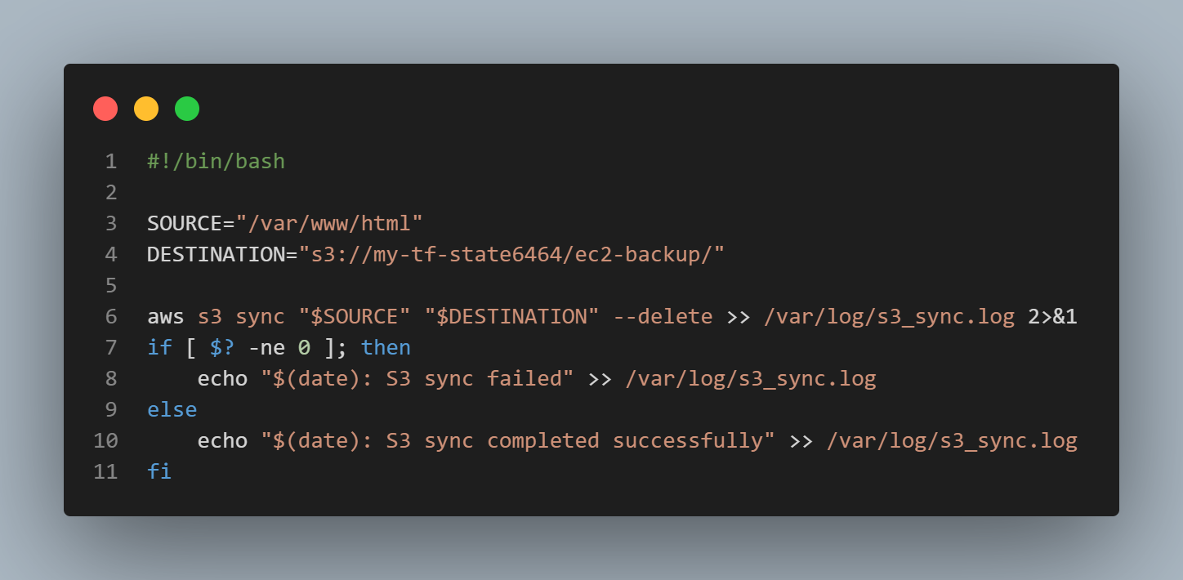The image size is (1183, 580).
Task: Click the "if" keyword on line 7
Action: point(159,347)
